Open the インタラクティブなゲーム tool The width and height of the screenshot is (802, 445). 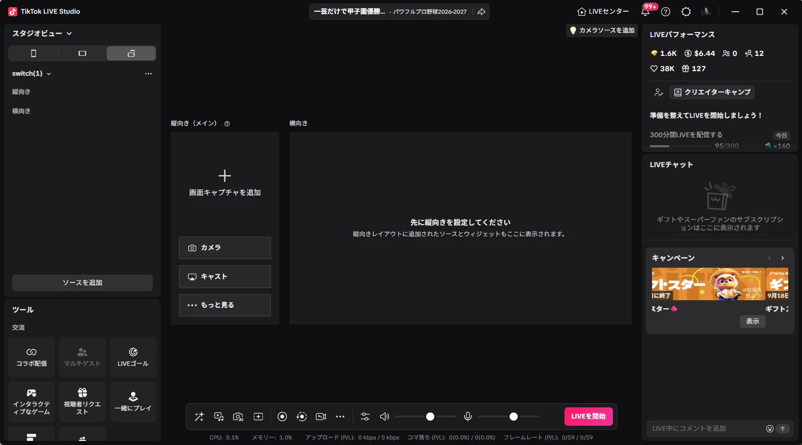click(32, 402)
